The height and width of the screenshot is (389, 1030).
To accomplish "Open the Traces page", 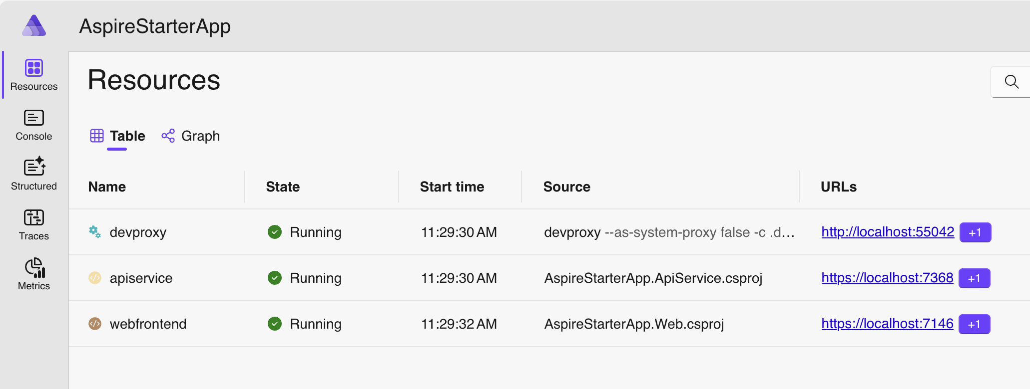I will pyautogui.click(x=34, y=224).
